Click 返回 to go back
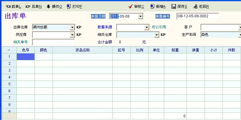This screenshot has height=120, width=241. point(195,6)
